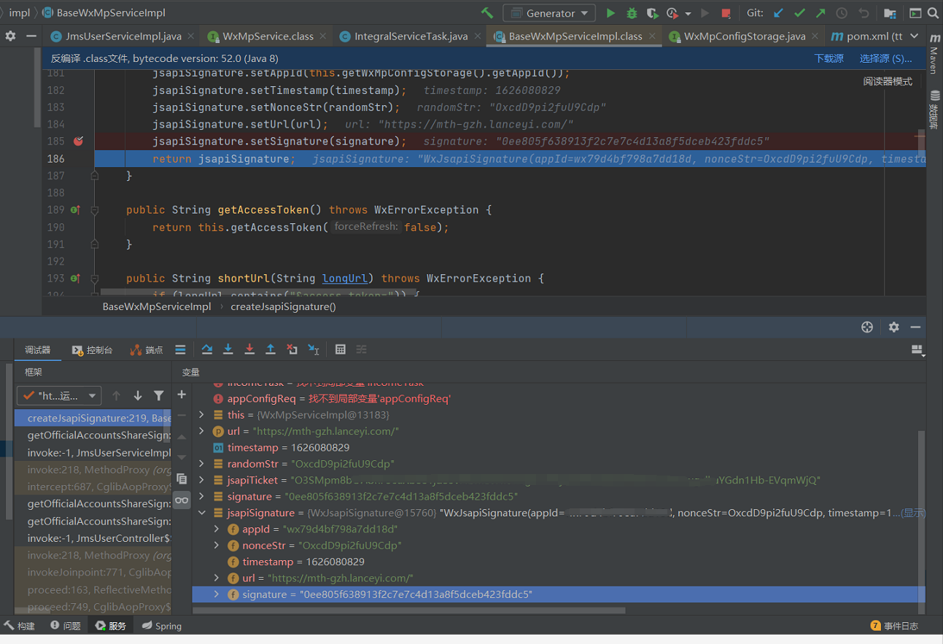This screenshot has height=644, width=943.
Task: Click createJsapiSignature() in the breadcrumb bar
Action: click(x=283, y=306)
